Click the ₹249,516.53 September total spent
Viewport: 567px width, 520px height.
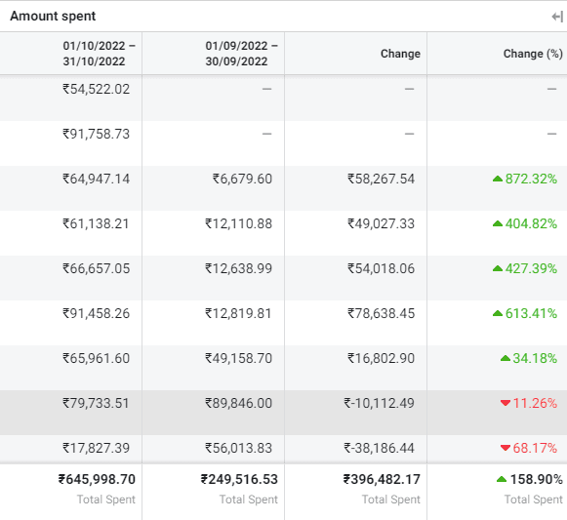click(239, 479)
